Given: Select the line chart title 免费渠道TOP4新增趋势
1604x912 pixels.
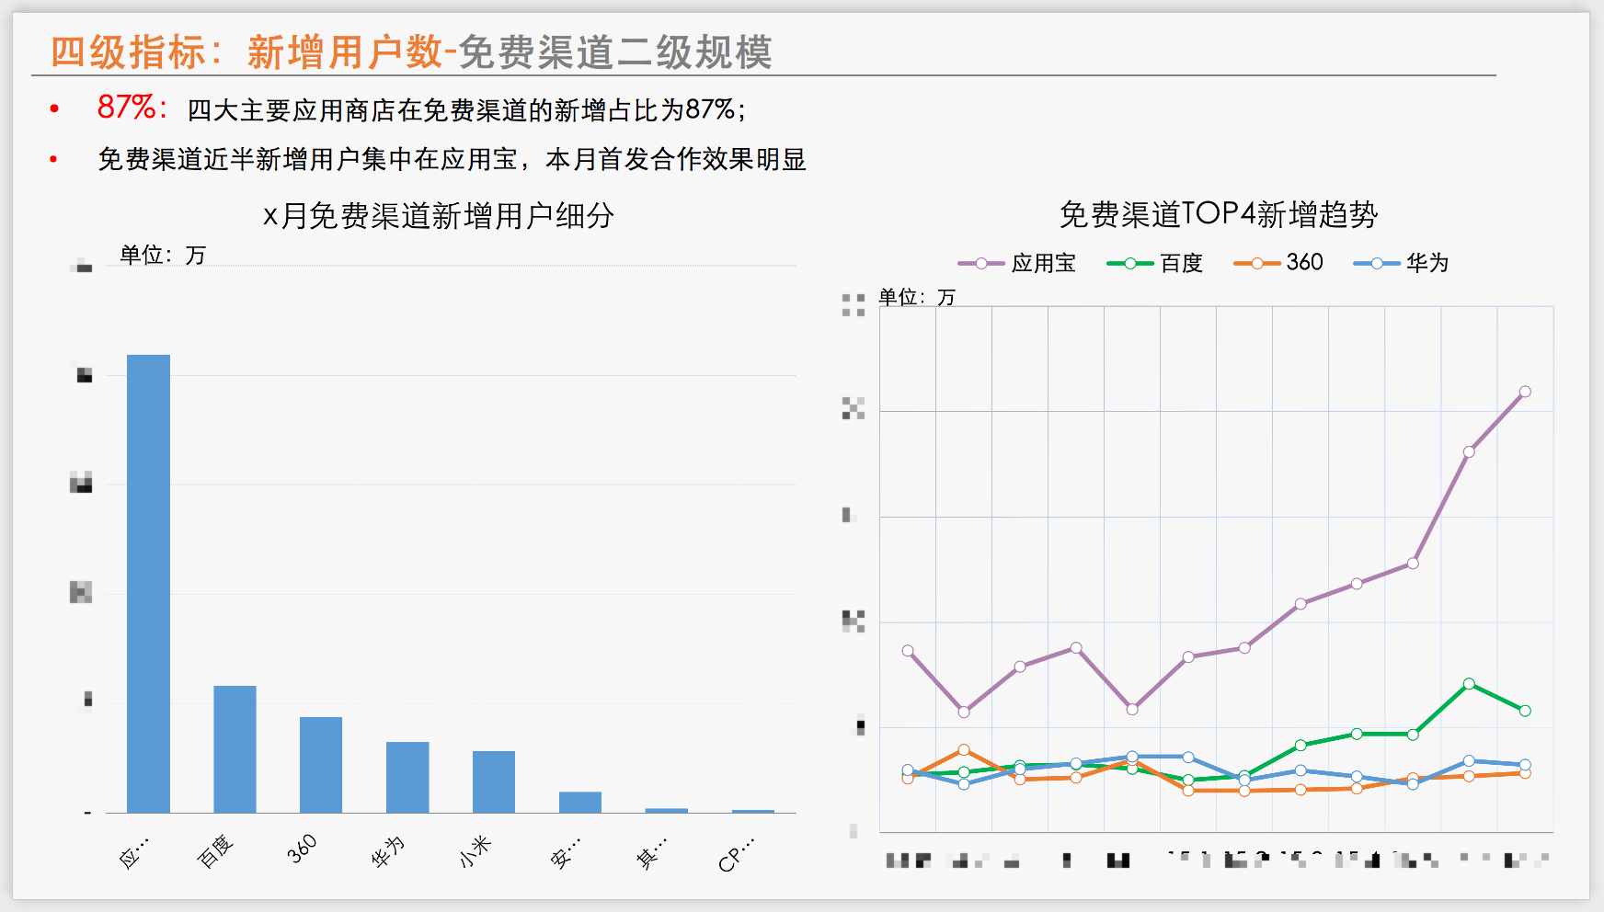Looking at the screenshot, I should coord(1219,214).
